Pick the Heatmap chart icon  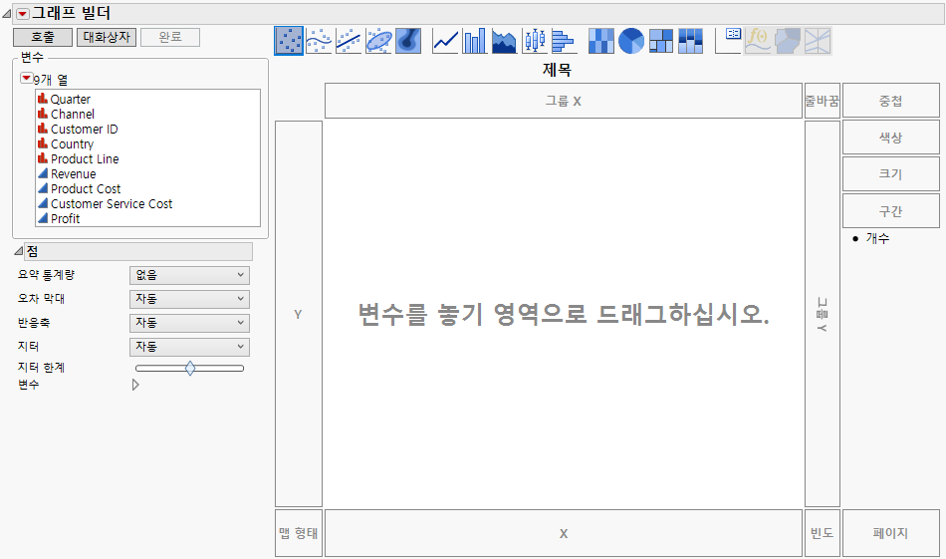point(601,41)
